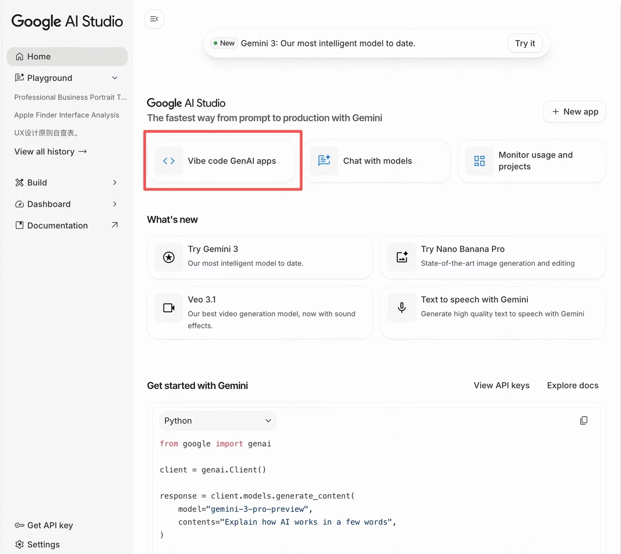Viewport: 621px width, 554px height.
Task: Open Documentation in the sidebar
Action: [x=57, y=226]
